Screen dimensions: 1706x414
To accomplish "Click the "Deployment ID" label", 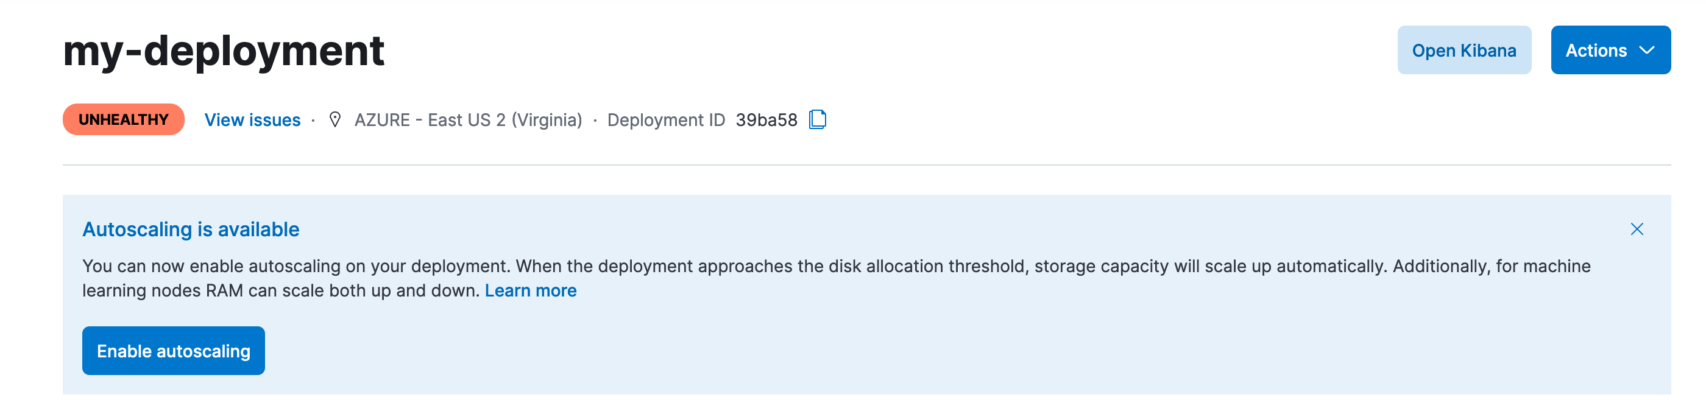I will [665, 120].
